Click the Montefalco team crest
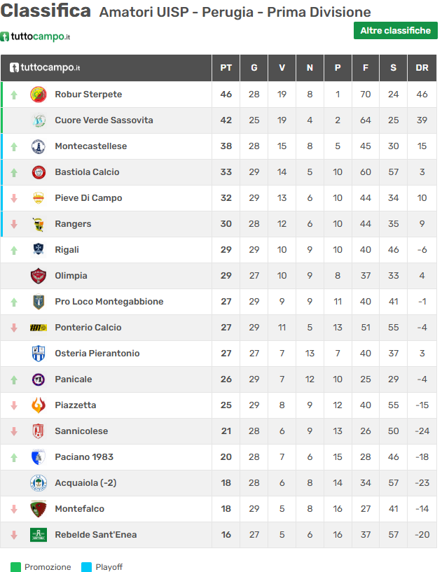The height and width of the screenshot is (572, 442). click(38, 509)
